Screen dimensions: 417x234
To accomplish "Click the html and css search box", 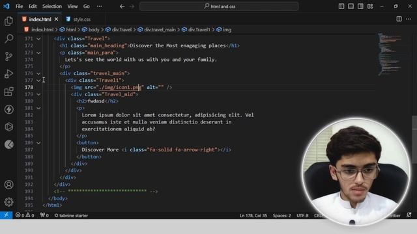I will point(219,6).
